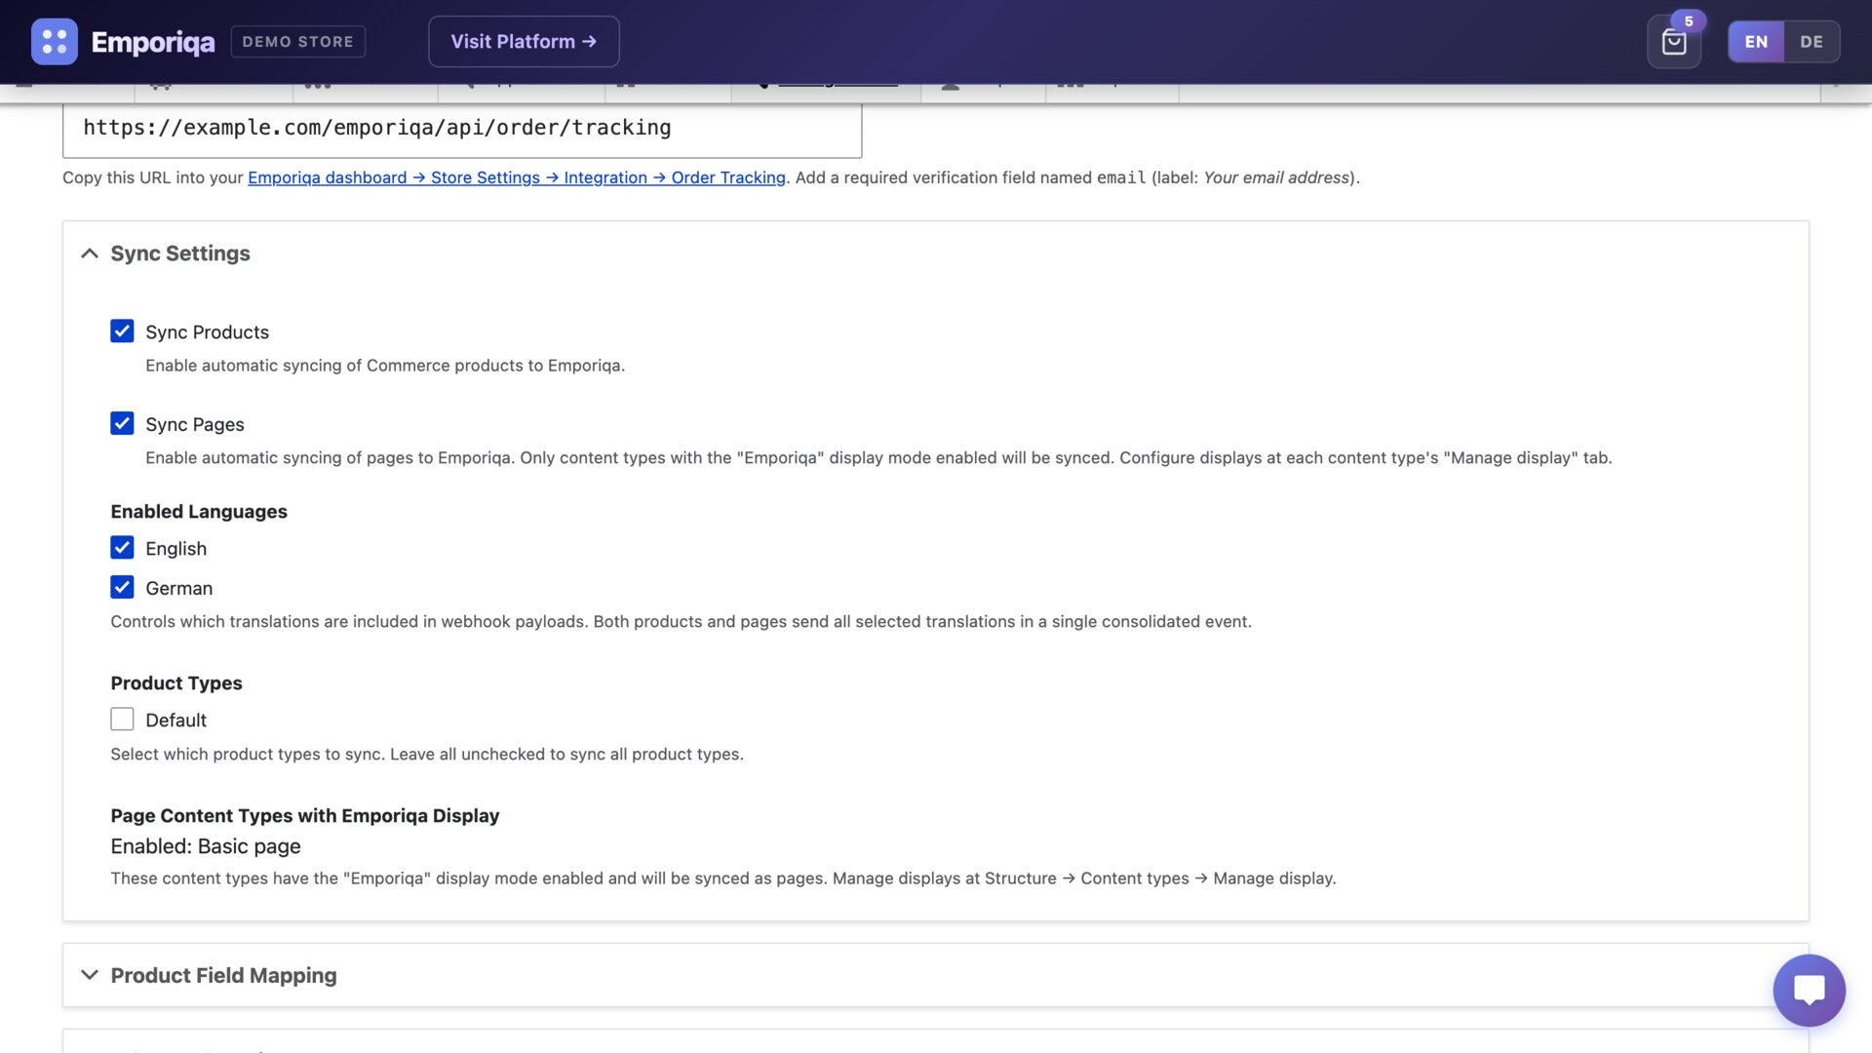Disable the Sync Pages option

coord(122,423)
